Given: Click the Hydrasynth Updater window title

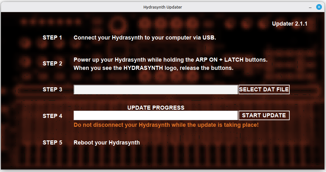Looking at the screenshot, I should point(163,7).
